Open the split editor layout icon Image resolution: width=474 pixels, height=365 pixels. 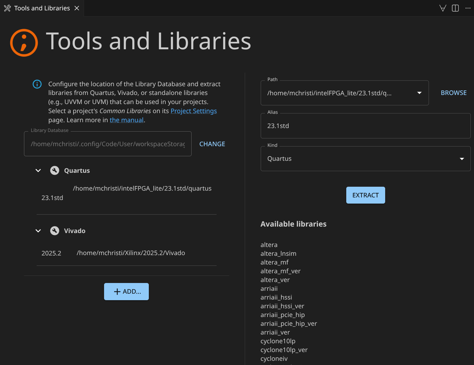(455, 8)
